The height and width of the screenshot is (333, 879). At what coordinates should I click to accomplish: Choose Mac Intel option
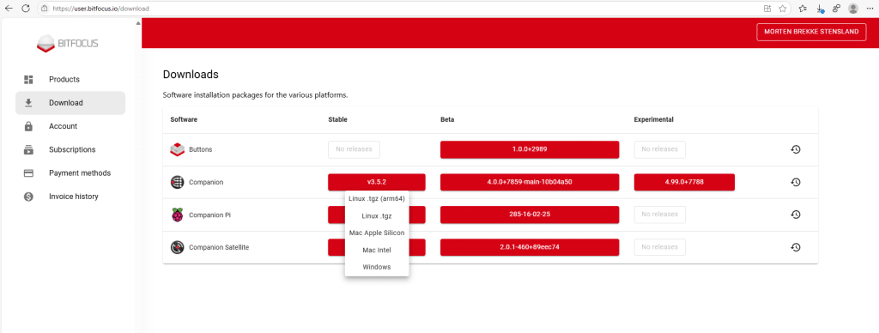377,250
